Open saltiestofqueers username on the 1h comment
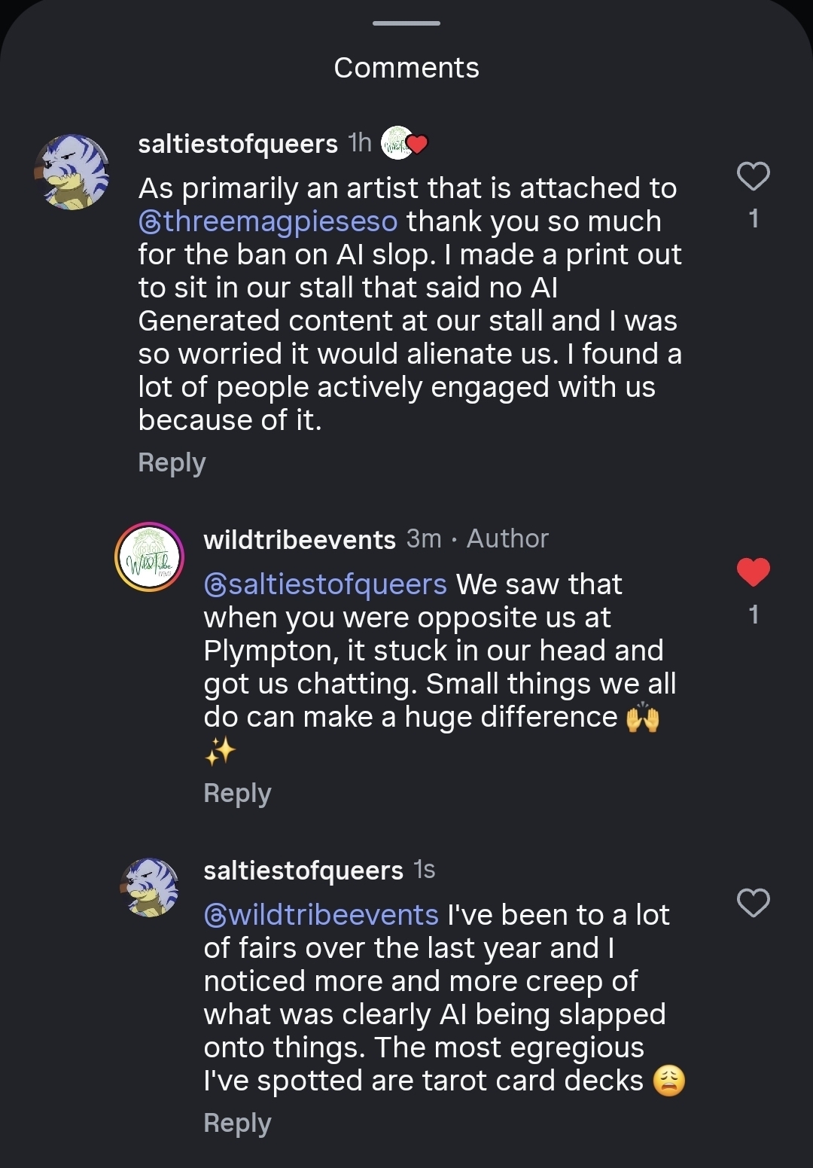 [x=238, y=144]
